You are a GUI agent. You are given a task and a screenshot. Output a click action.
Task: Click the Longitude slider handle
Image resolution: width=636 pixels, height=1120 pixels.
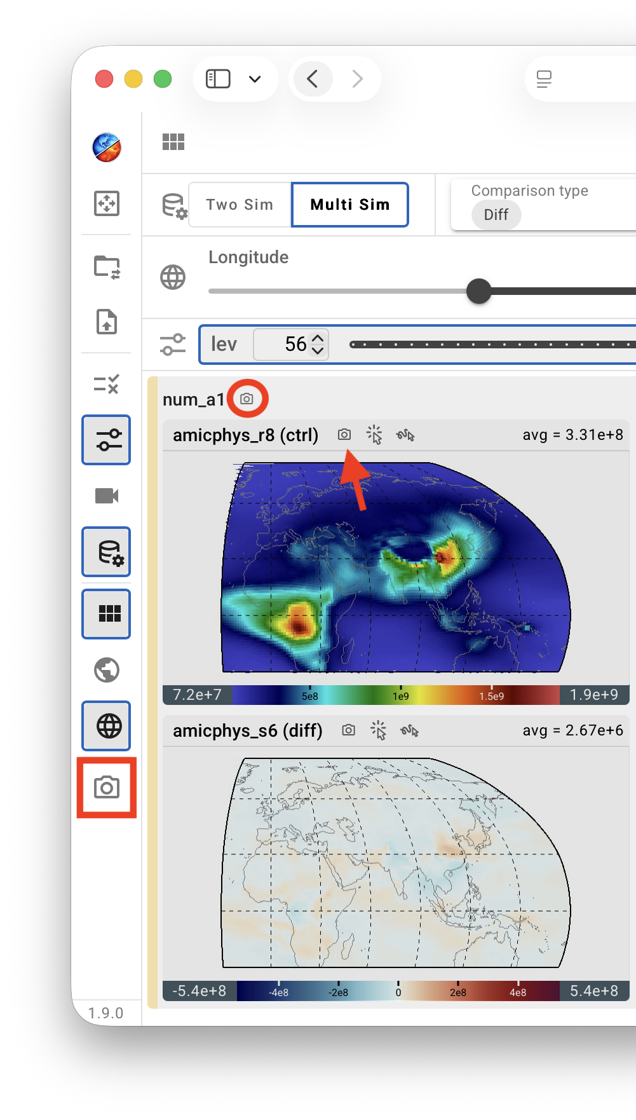click(x=479, y=291)
